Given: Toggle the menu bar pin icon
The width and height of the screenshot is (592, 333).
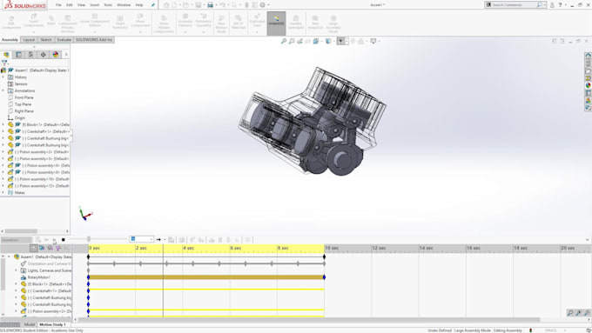Looking at the screenshot, I should (x=153, y=5).
